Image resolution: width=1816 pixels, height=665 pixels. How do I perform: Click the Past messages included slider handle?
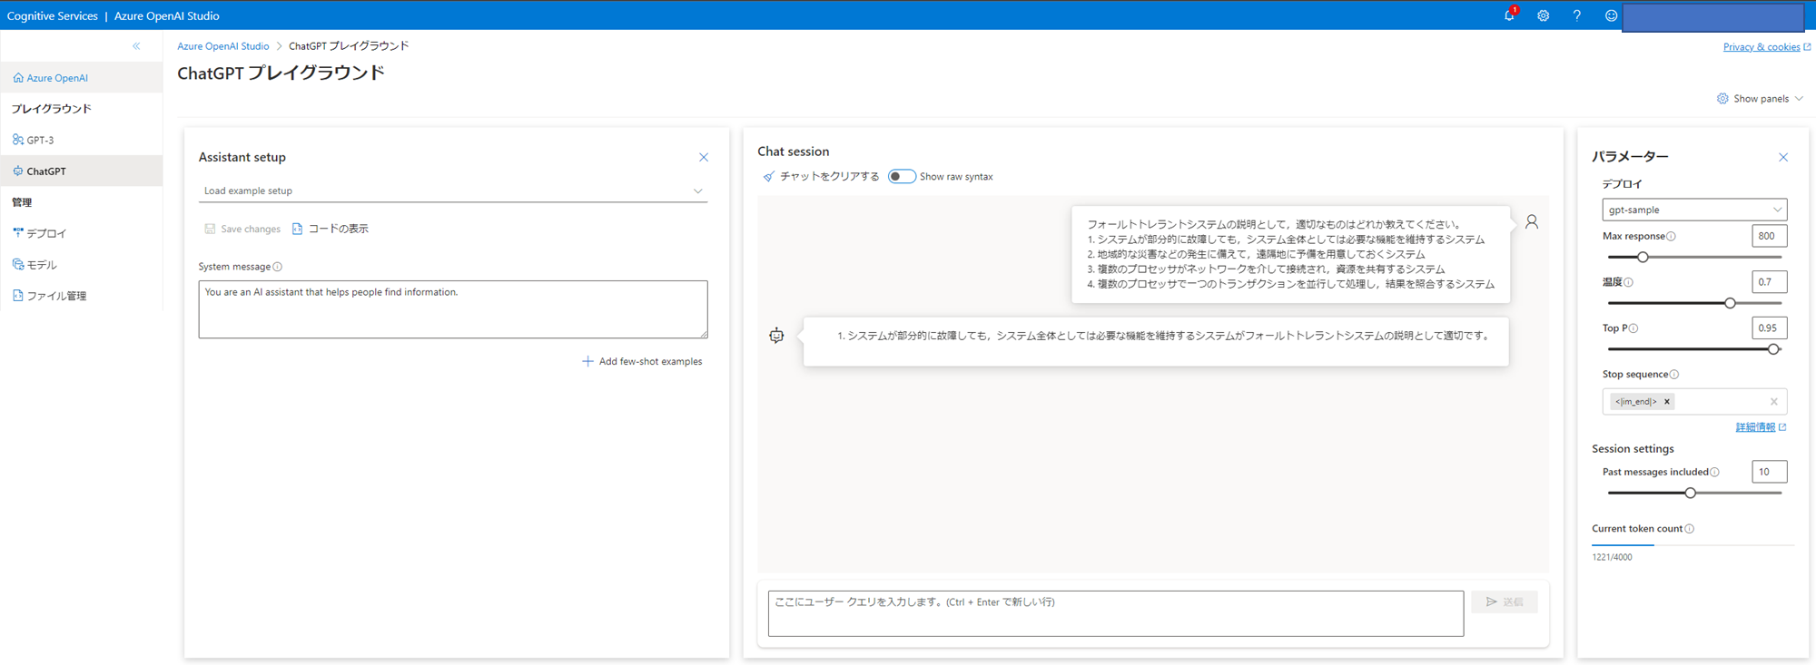pyautogui.click(x=1691, y=493)
